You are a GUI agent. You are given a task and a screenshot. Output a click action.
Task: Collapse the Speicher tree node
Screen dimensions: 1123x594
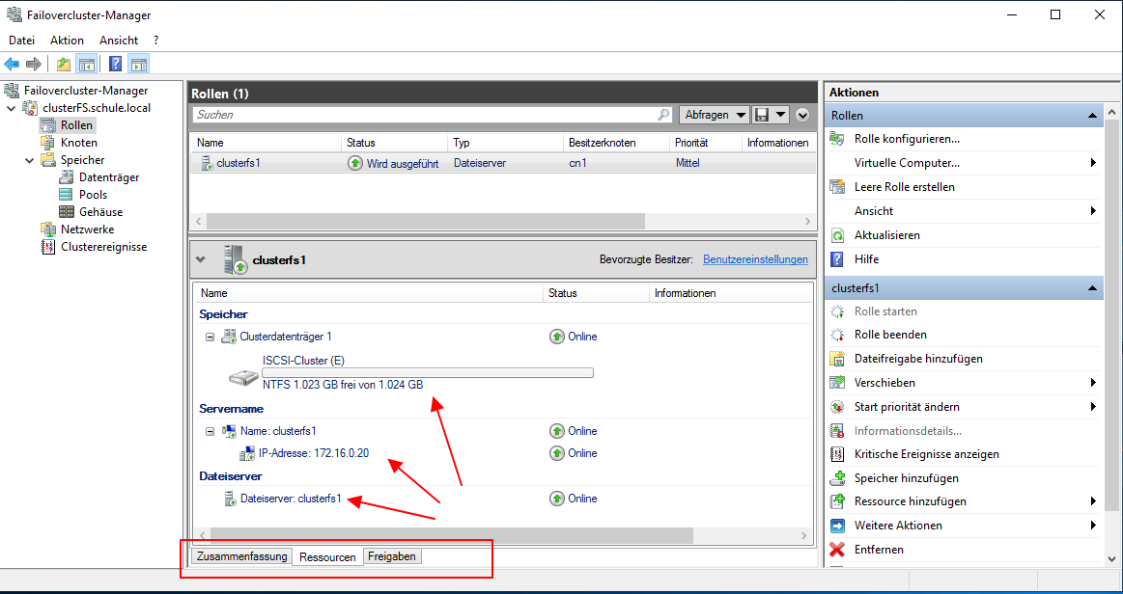point(30,159)
